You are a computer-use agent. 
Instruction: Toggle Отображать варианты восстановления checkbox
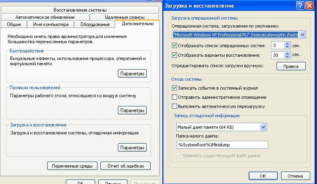click(174, 55)
